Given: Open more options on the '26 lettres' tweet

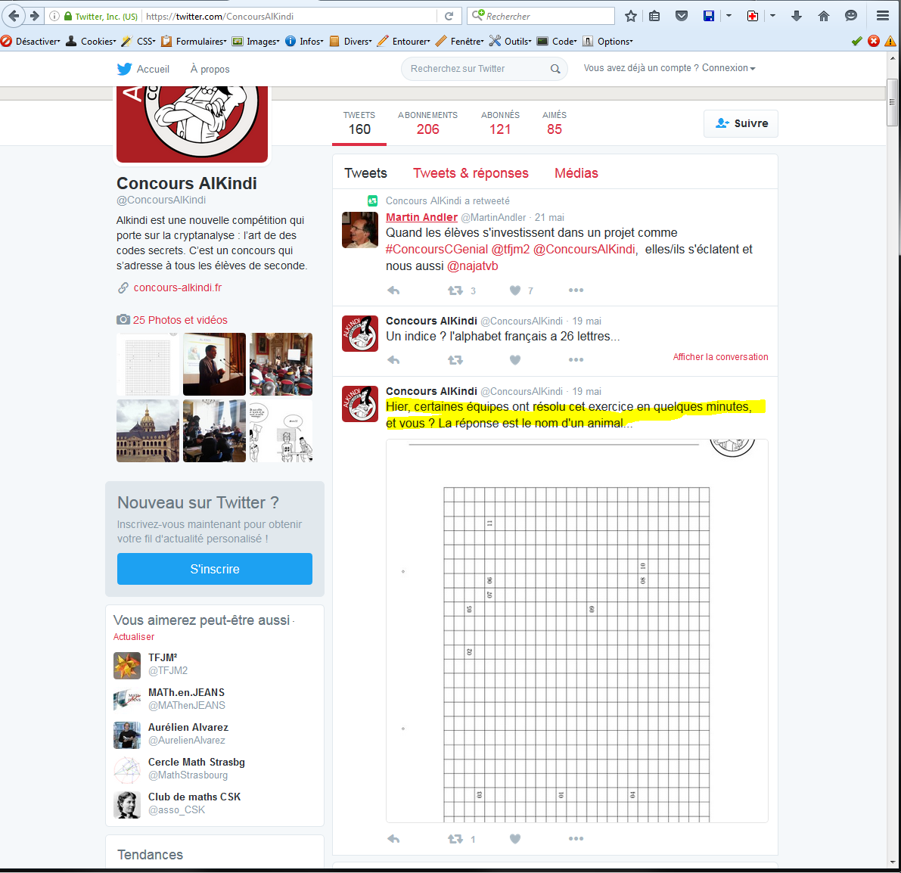Looking at the screenshot, I should point(576,360).
